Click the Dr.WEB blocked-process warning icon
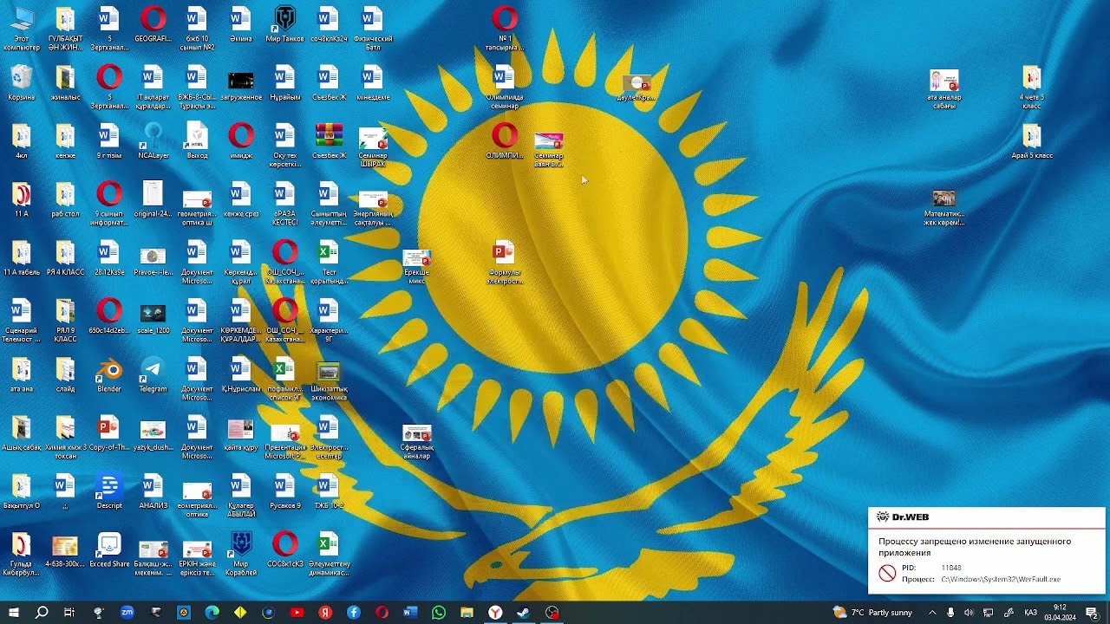1110x624 pixels. pos(886,573)
